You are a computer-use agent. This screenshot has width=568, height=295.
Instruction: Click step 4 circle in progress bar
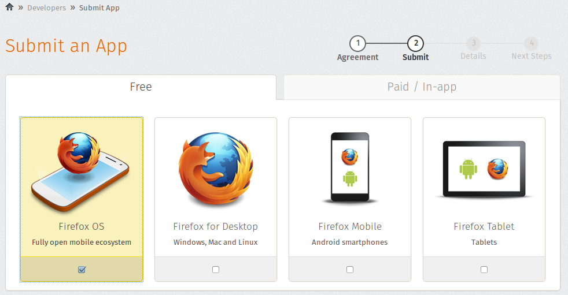click(x=532, y=43)
